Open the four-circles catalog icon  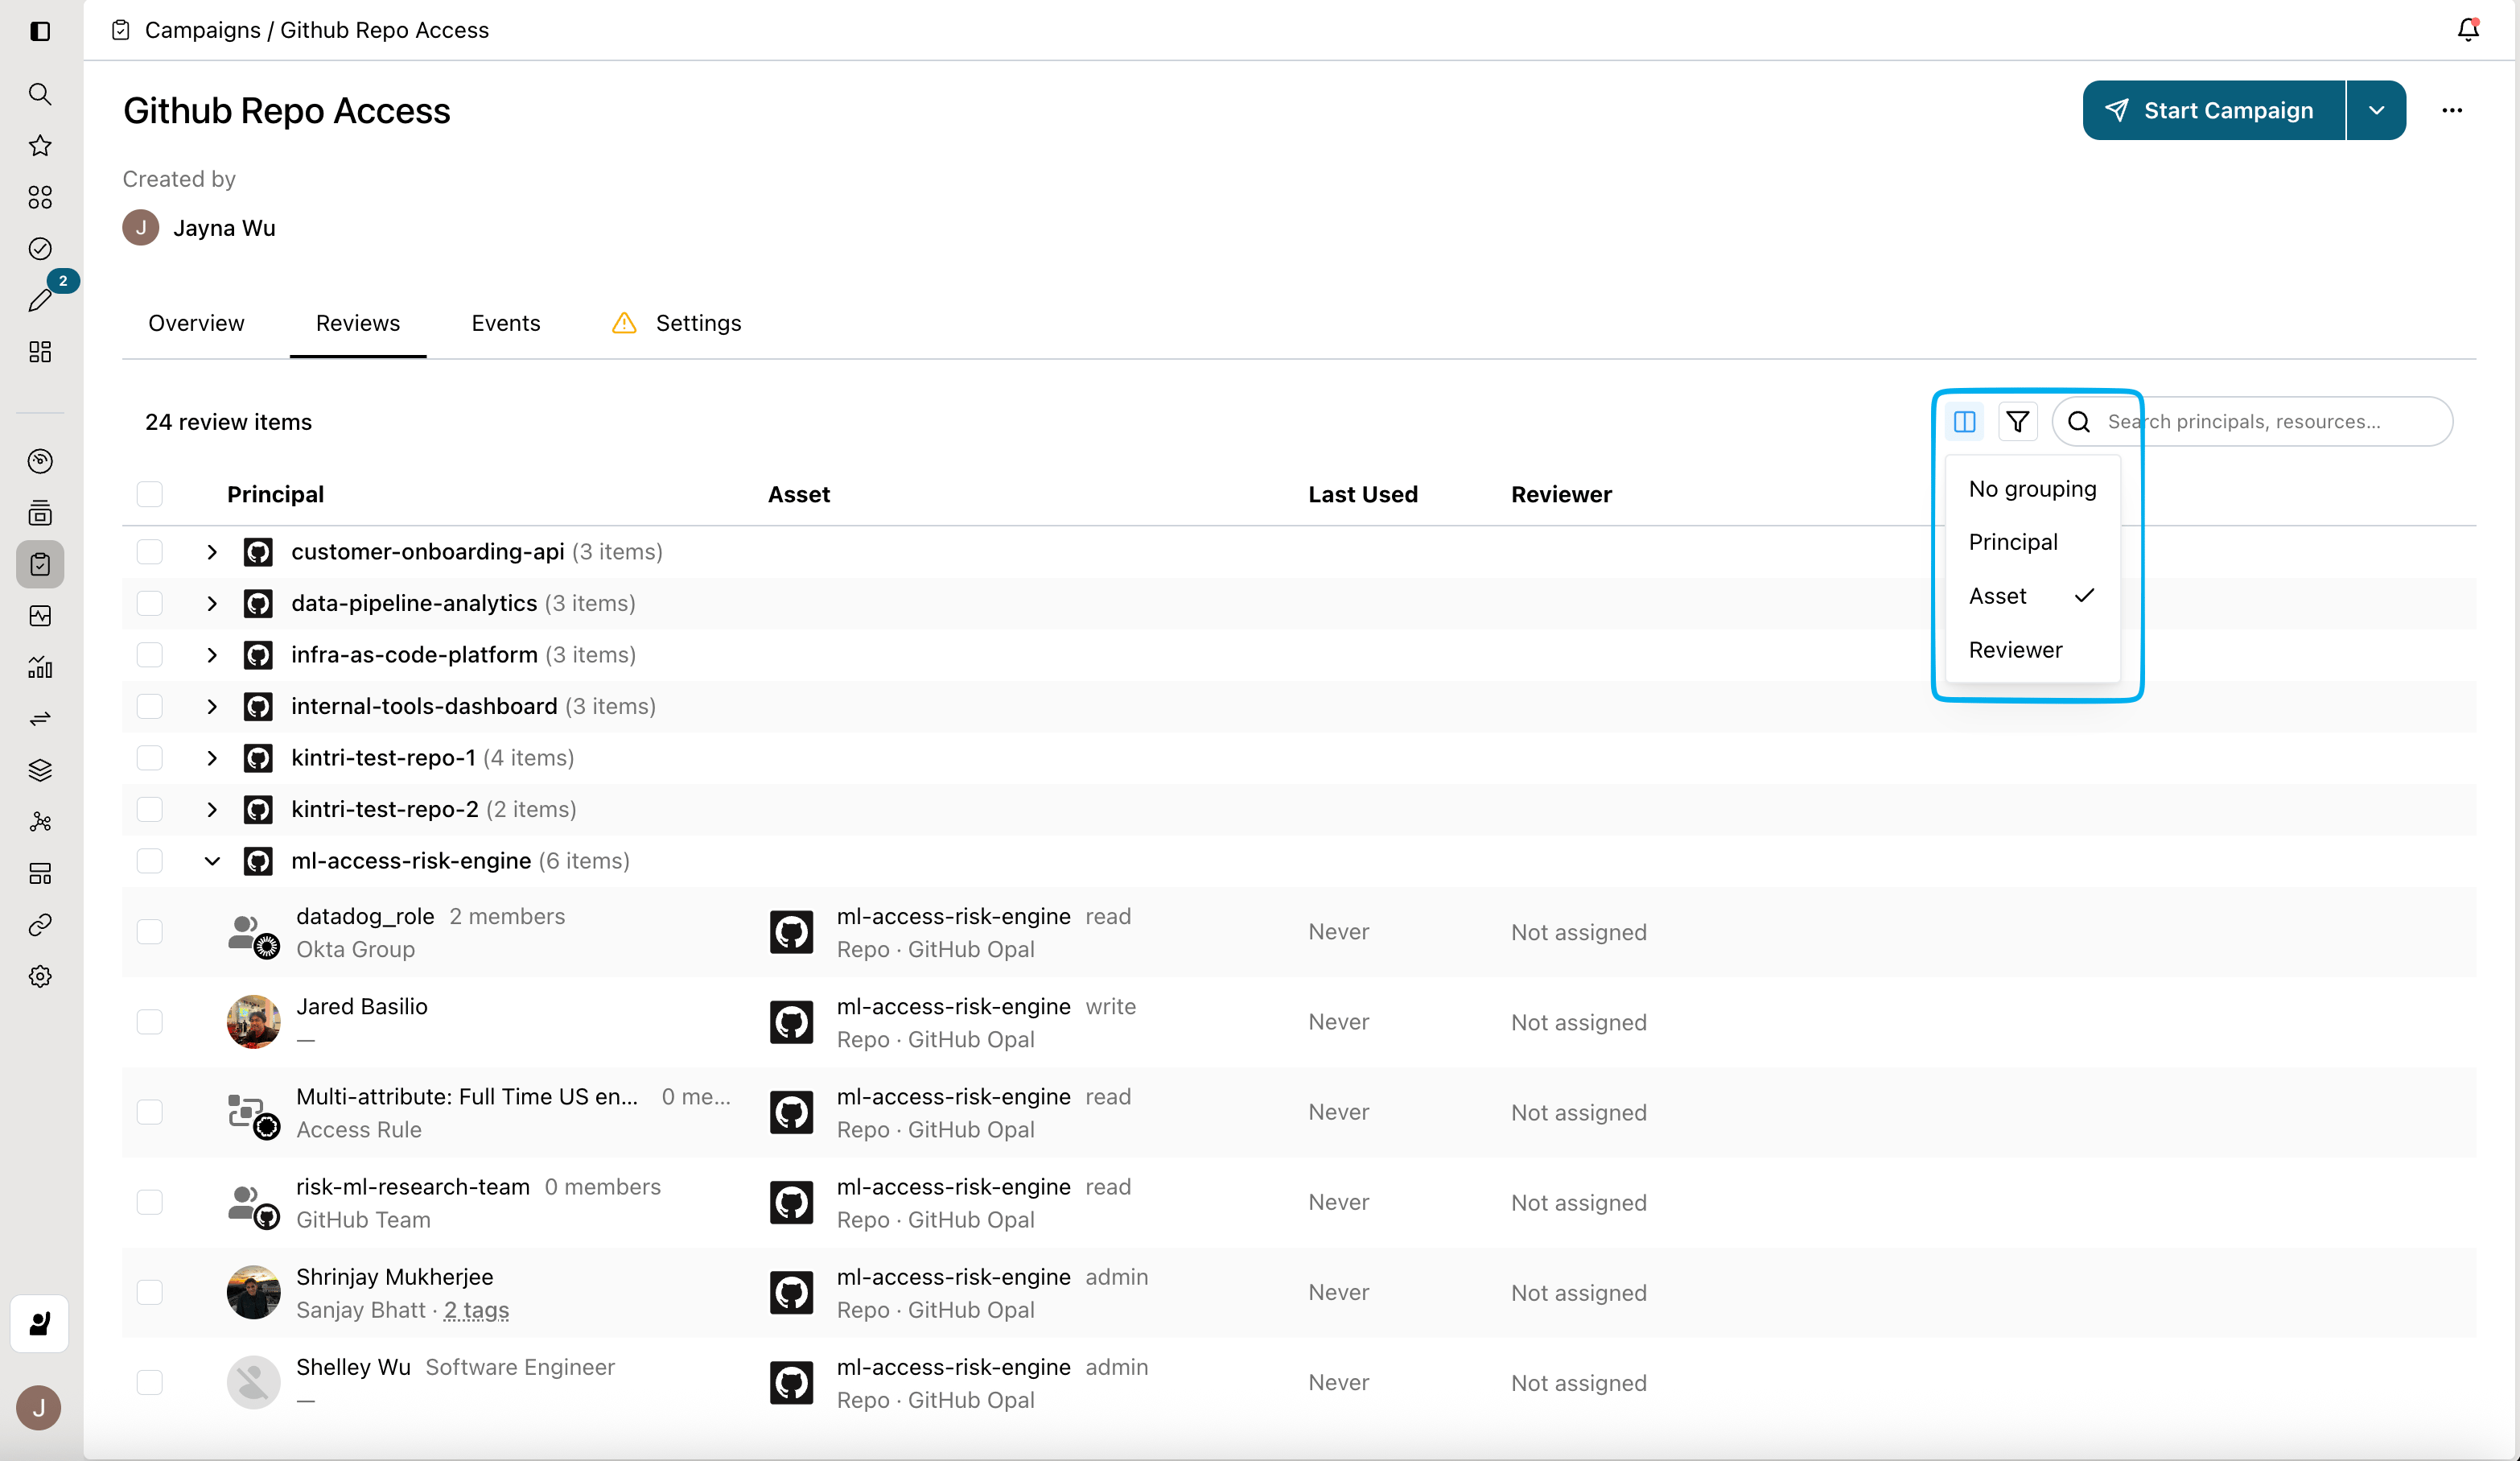pyautogui.click(x=40, y=197)
